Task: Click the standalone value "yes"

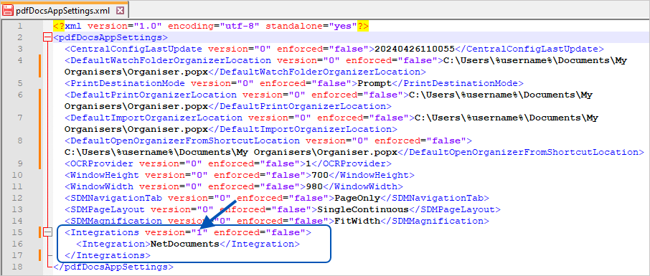Action: [343, 26]
